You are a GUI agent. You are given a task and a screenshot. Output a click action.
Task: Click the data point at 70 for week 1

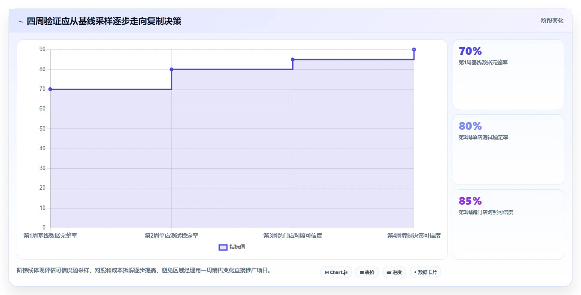[x=50, y=89]
